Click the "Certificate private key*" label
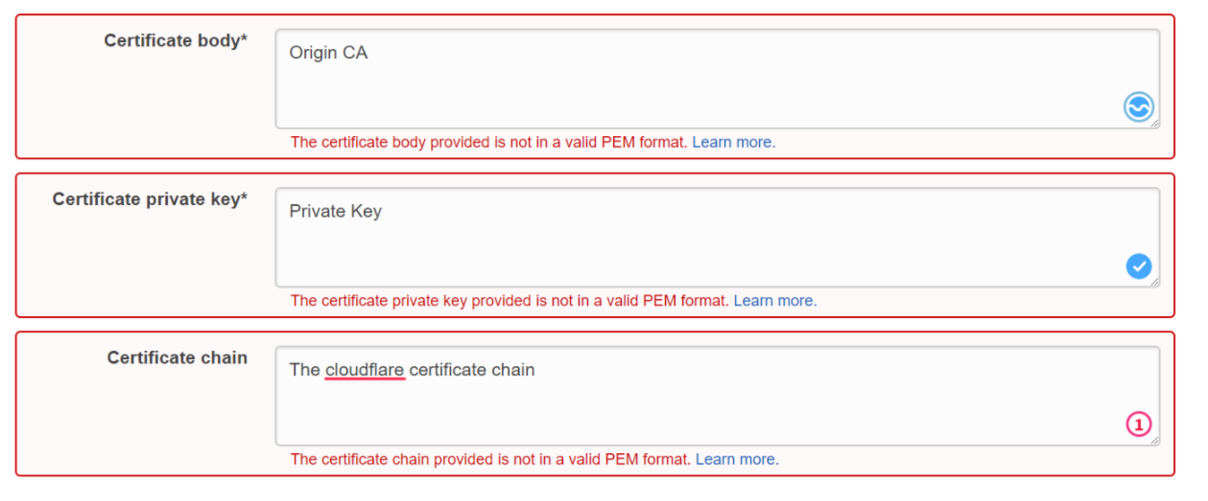Image resolution: width=1208 pixels, height=501 pixels. (150, 199)
